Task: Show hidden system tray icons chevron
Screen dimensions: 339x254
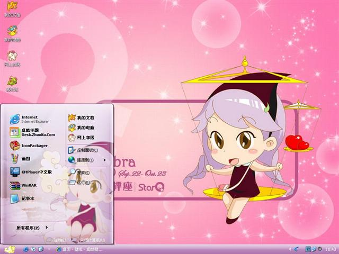Action: pos(290,249)
